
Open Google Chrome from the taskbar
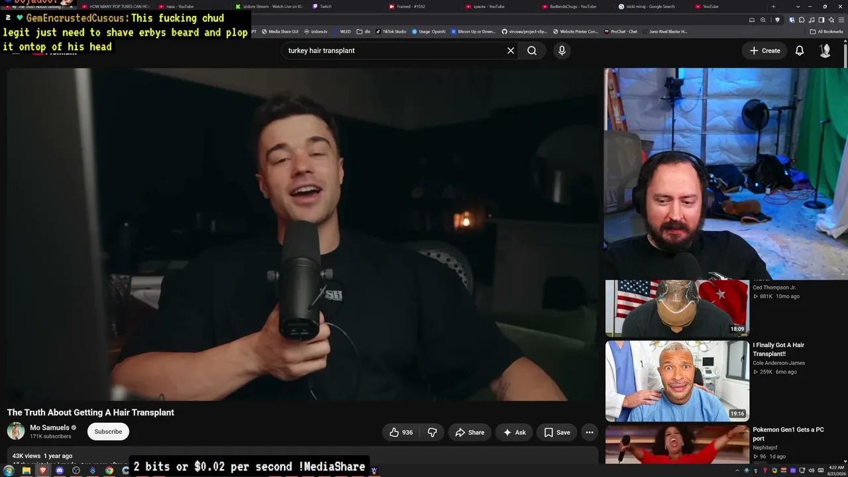point(109,470)
